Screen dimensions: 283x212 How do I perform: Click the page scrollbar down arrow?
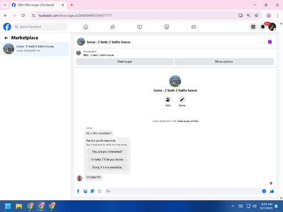(281, 198)
